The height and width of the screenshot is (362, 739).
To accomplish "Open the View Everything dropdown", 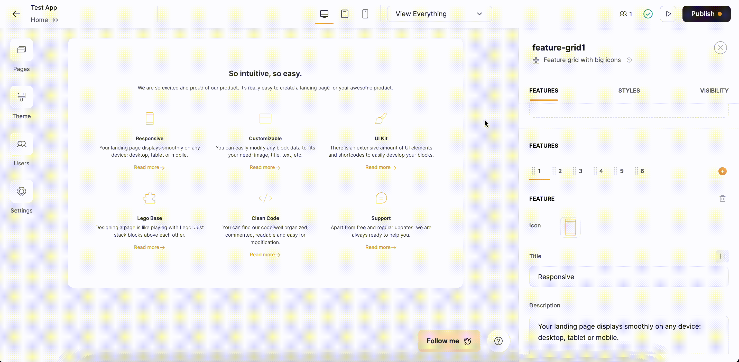I will coord(439,14).
